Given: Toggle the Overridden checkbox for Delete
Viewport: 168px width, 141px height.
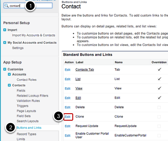Looking at the screenshot, I should [159, 107].
